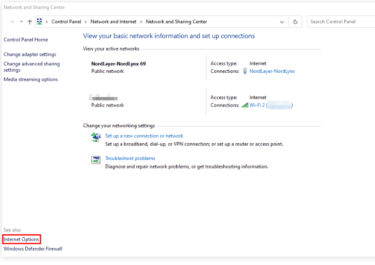Select Network and Internet breadcrumb
The image size is (375, 265).
click(114, 22)
